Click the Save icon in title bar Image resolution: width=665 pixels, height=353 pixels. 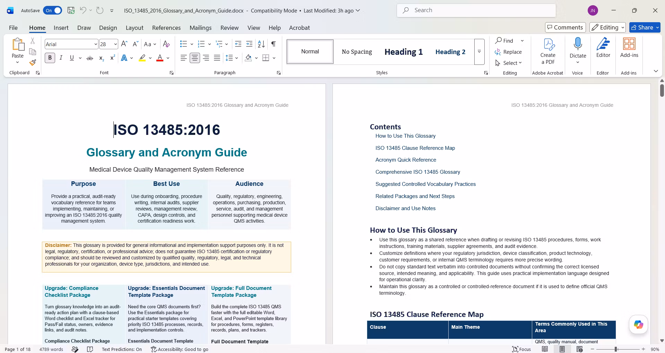click(71, 10)
